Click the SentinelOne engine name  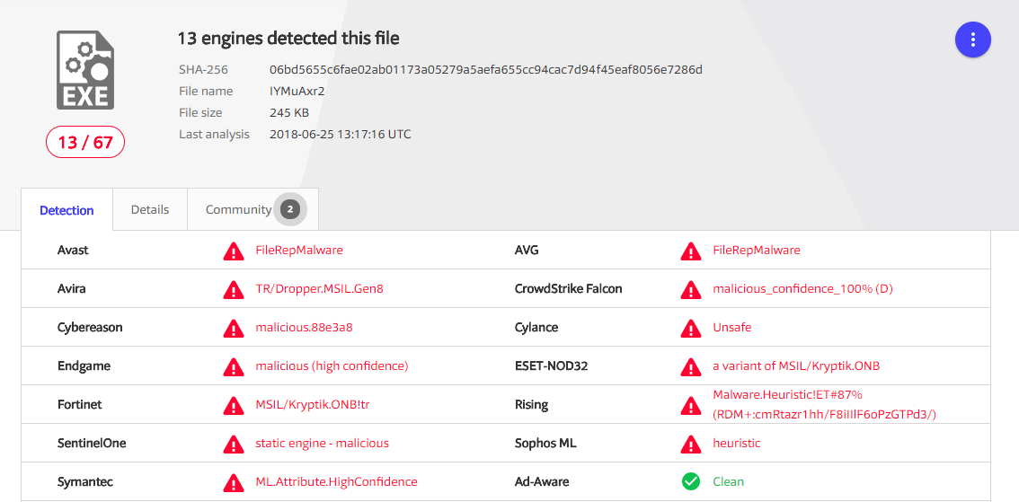pos(92,444)
